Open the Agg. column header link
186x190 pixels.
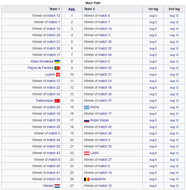pyautogui.click(x=71, y=9)
